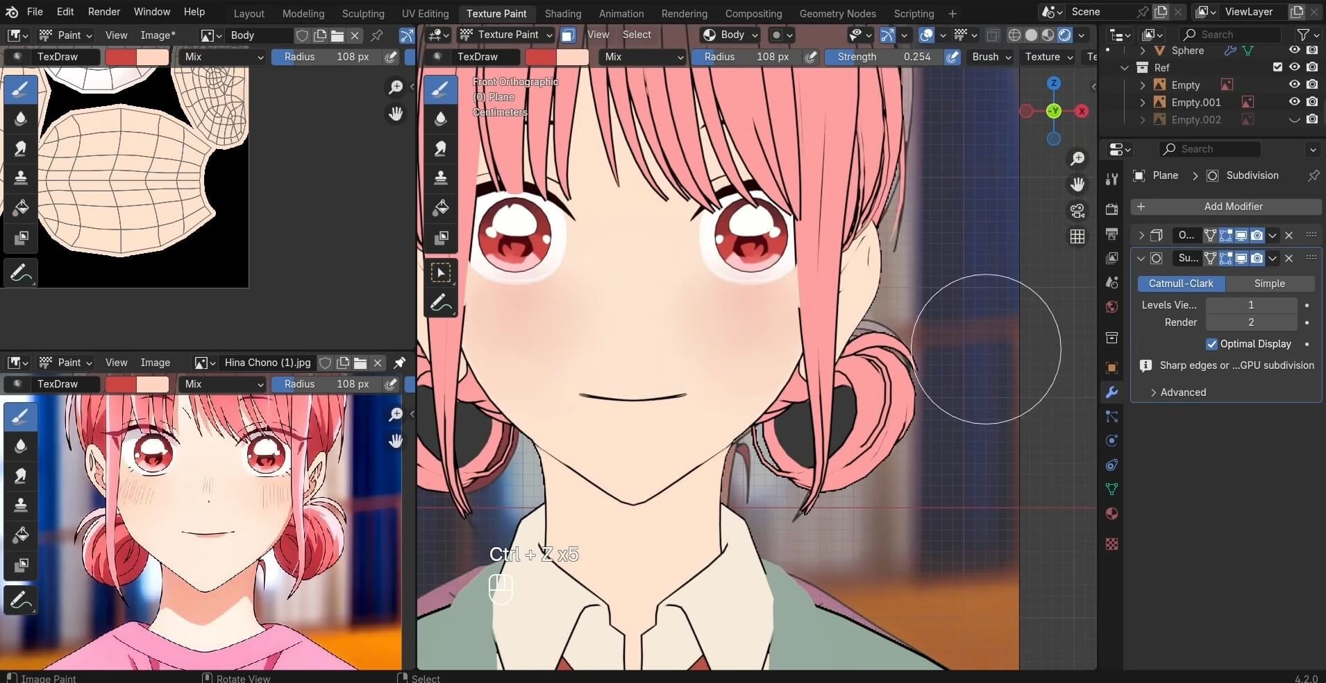Open the Texture settings dropdown
The height and width of the screenshot is (683, 1326).
(x=1049, y=57)
